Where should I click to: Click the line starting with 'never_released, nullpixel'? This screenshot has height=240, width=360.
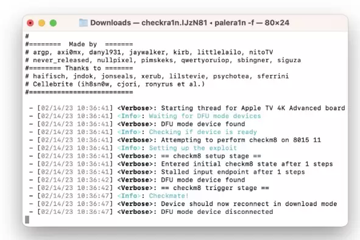pos(163,60)
